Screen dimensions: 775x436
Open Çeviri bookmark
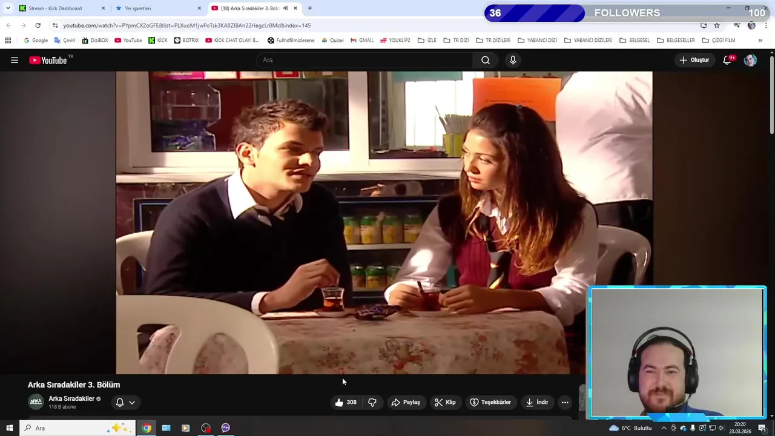click(65, 41)
